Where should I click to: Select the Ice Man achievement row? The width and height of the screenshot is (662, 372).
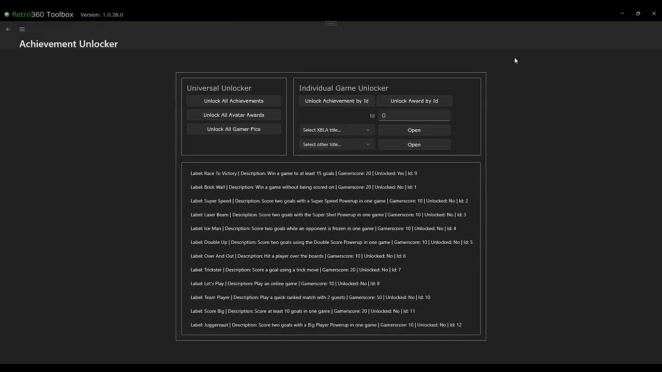tap(331, 228)
